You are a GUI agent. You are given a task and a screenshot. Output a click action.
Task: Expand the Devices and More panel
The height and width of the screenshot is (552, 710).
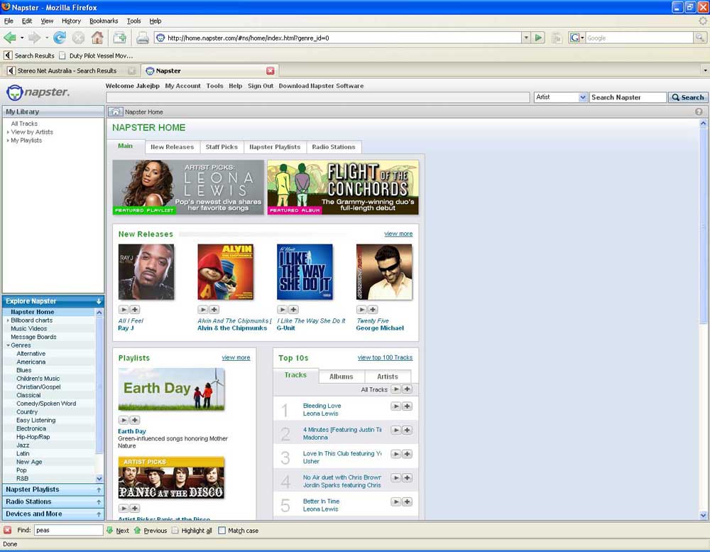(99, 514)
